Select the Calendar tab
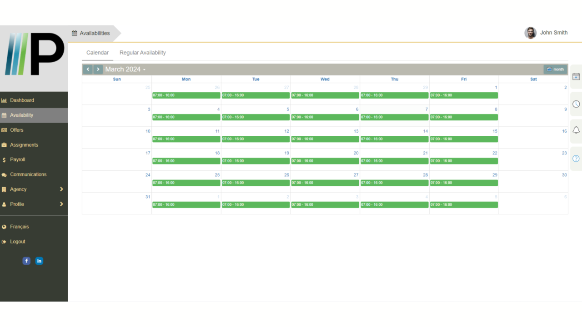The image size is (582, 327). pyautogui.click(x=97, y=53)
